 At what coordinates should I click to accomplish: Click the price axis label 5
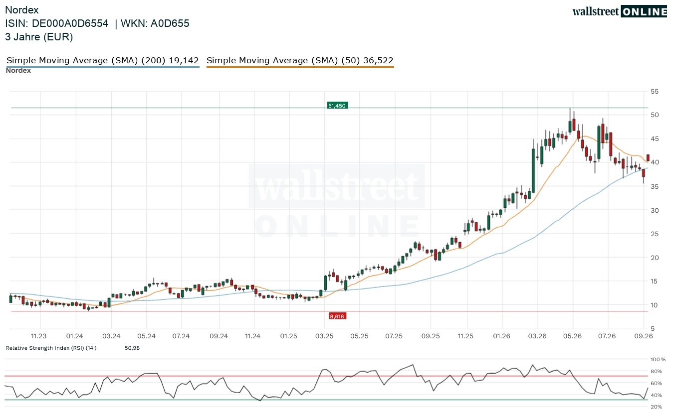[x=652, y=329]
